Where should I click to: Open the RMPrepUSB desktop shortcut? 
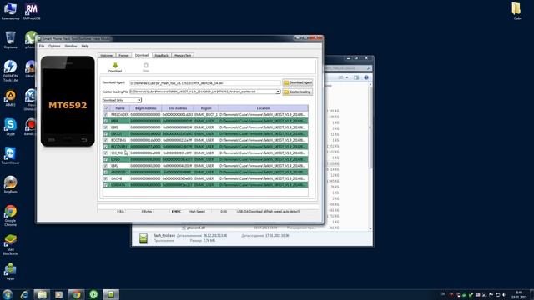(x=32, y=11)
